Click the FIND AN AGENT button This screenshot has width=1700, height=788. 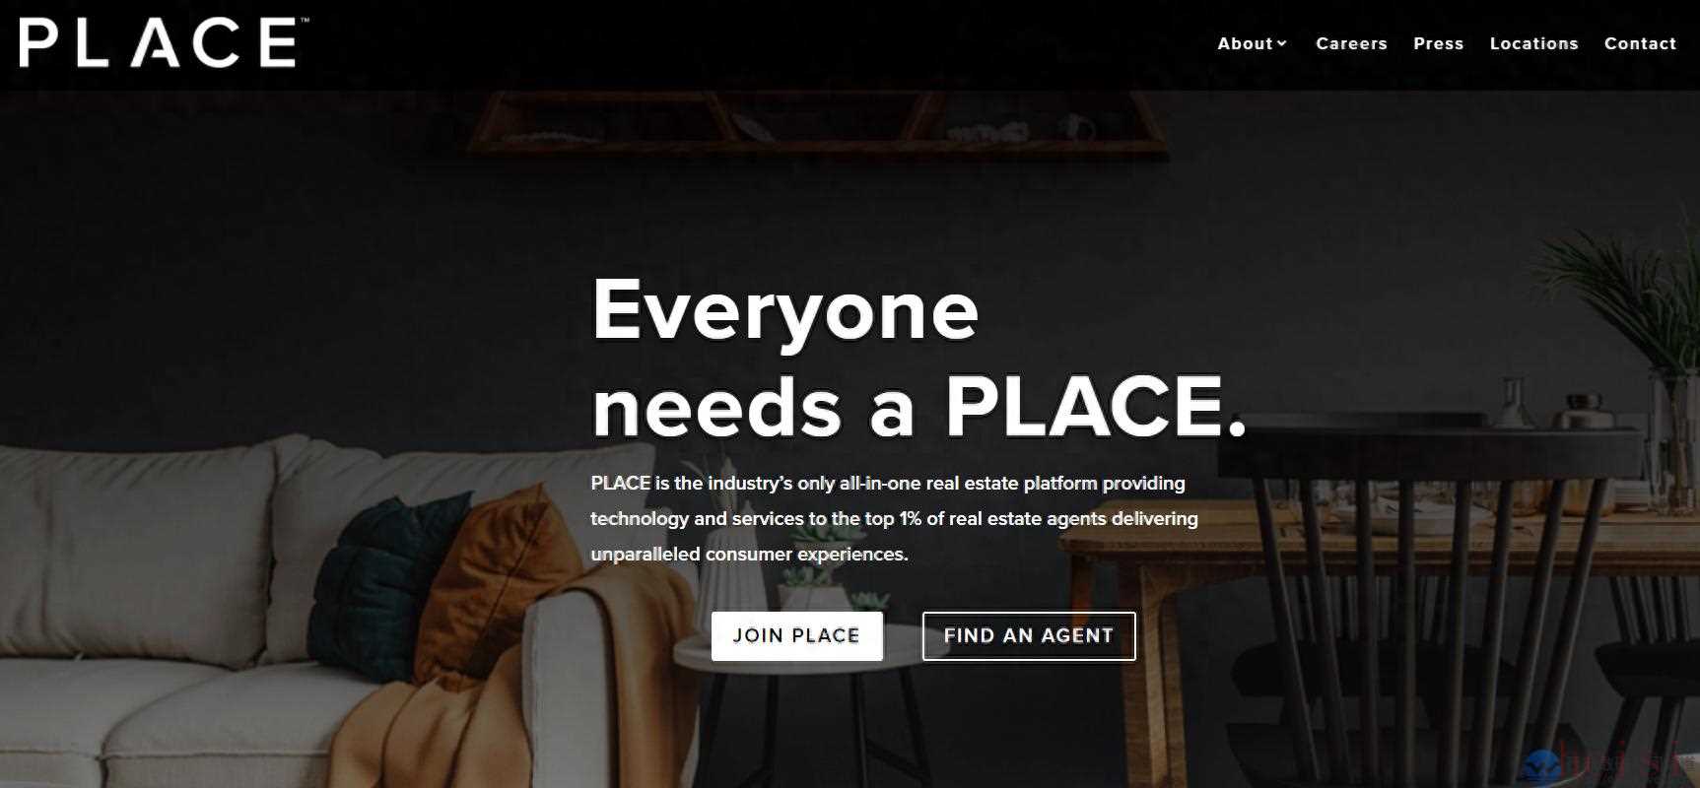(x=1028, y=635)
